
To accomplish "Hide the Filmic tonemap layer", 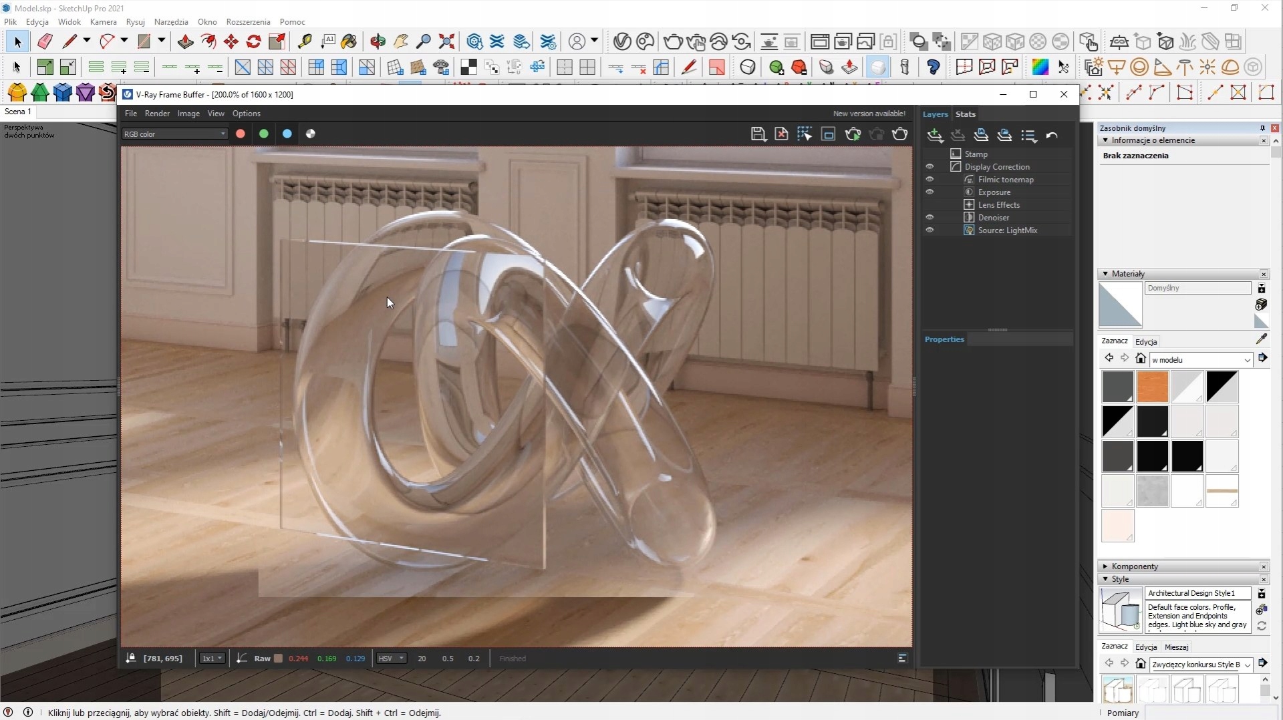I will point(930,180).
